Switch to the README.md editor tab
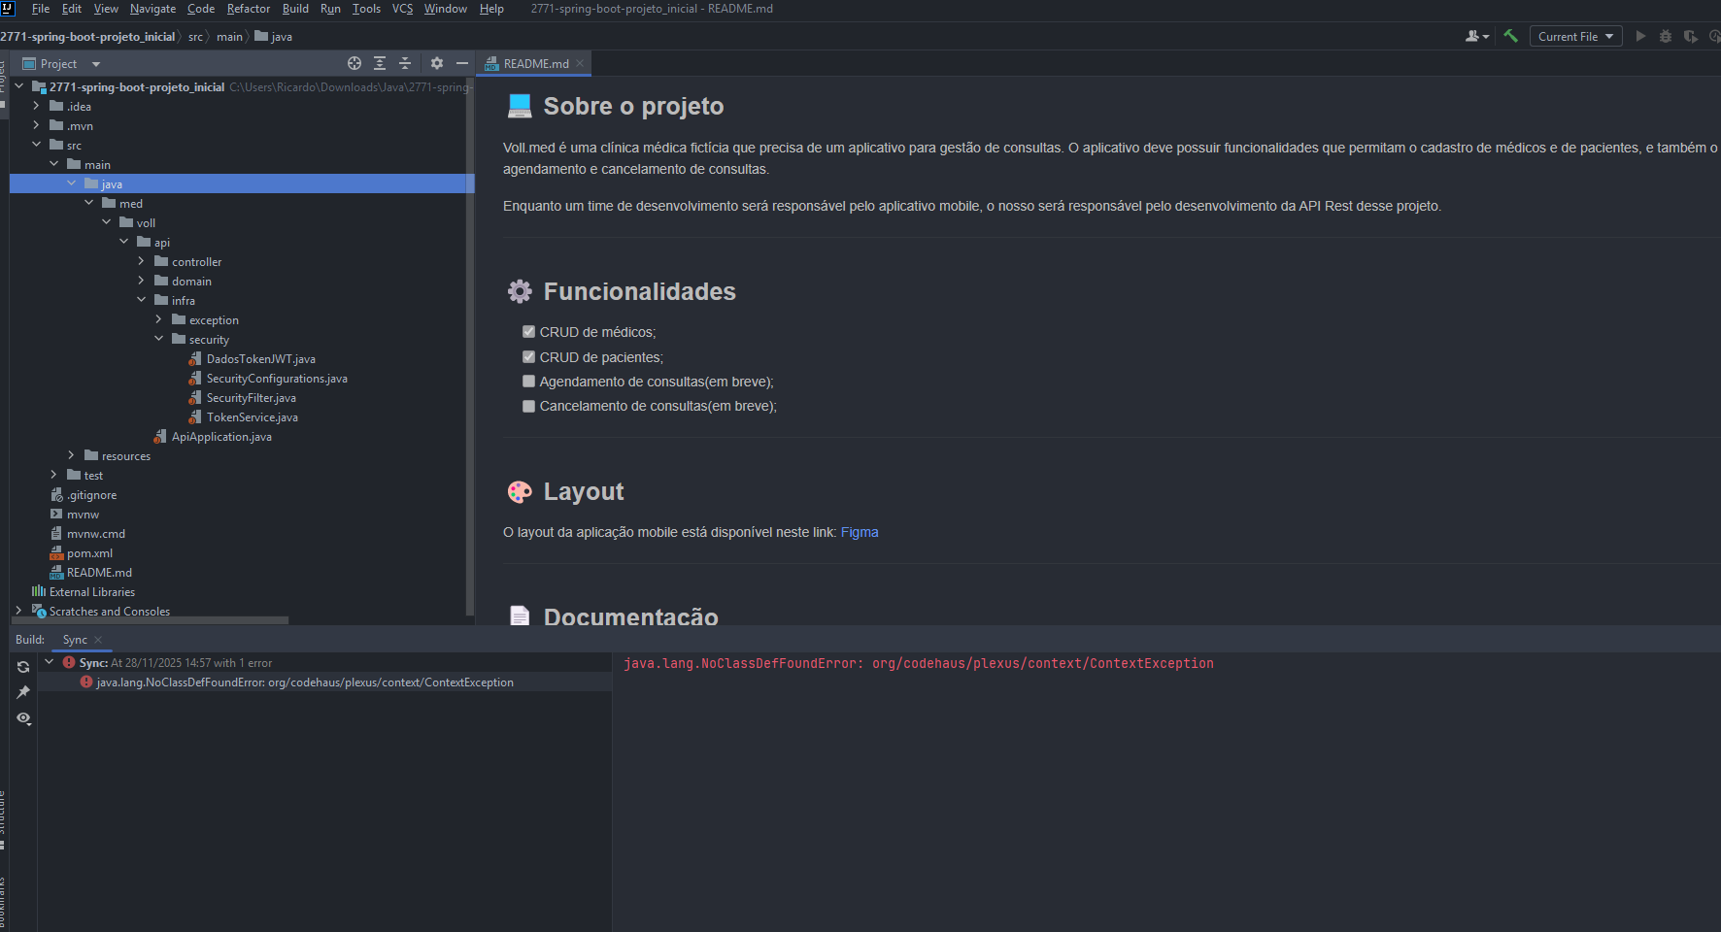The width and height of the screenshot is (1721, 932). click(535, 64)
